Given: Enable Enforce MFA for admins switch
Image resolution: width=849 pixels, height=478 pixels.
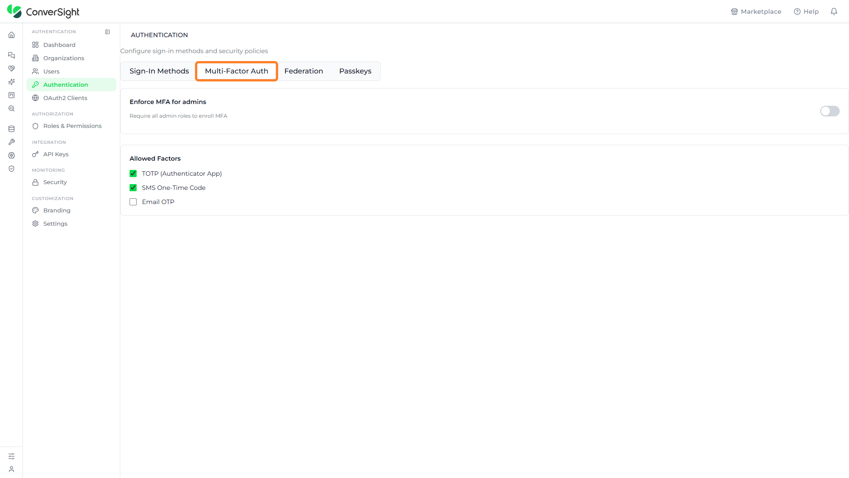Looking at the screenshot, I should (830, 111).
